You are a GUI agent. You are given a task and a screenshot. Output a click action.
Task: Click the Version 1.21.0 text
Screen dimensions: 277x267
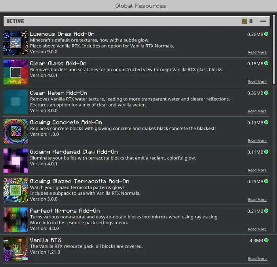[45, 252]
